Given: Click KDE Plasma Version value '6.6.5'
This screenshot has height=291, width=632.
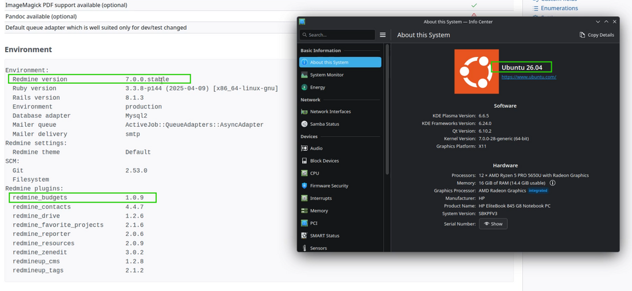Looking at the screenshot, I should point(485,115).
